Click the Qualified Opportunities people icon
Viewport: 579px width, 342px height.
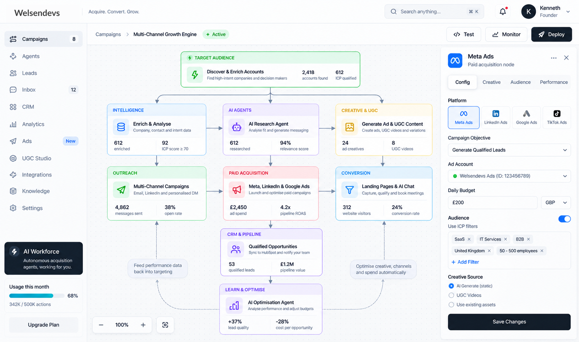[236, 250]
